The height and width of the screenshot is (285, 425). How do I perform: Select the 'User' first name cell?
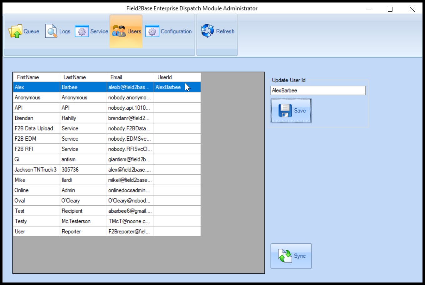pos(36,232)
